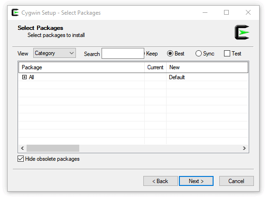
Task: Click the All tree row label
Action: point(31,77)
